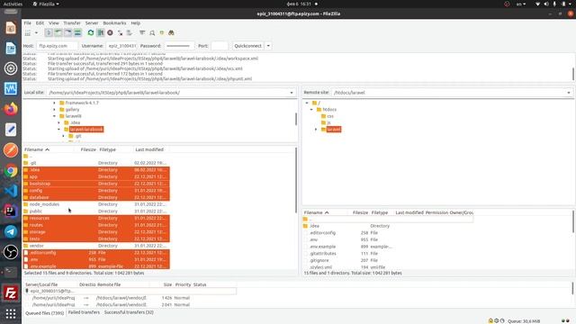
Task: Open the Quickconnect history dropdown
Action: 268,46
